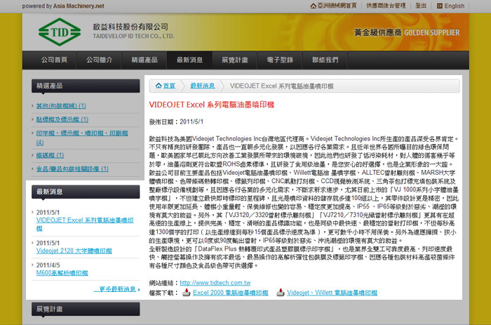Click the 精選產品 sidebar header

coord(86,86)
